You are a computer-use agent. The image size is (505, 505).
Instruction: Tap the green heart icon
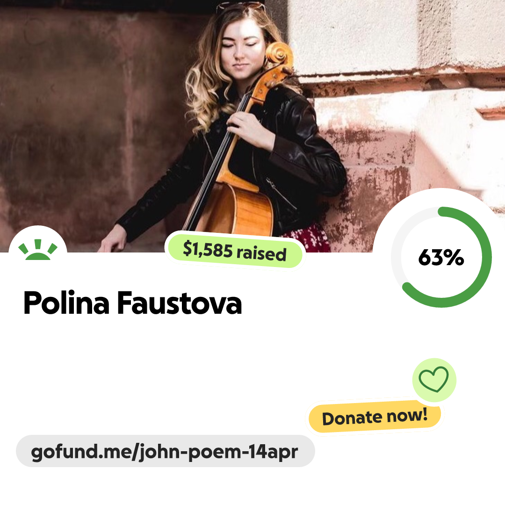434,379
